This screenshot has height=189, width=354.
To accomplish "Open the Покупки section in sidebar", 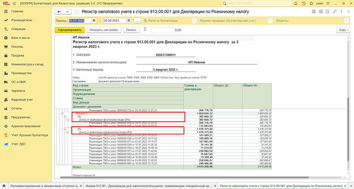I will pyautogui.click(x=17, y=46).
